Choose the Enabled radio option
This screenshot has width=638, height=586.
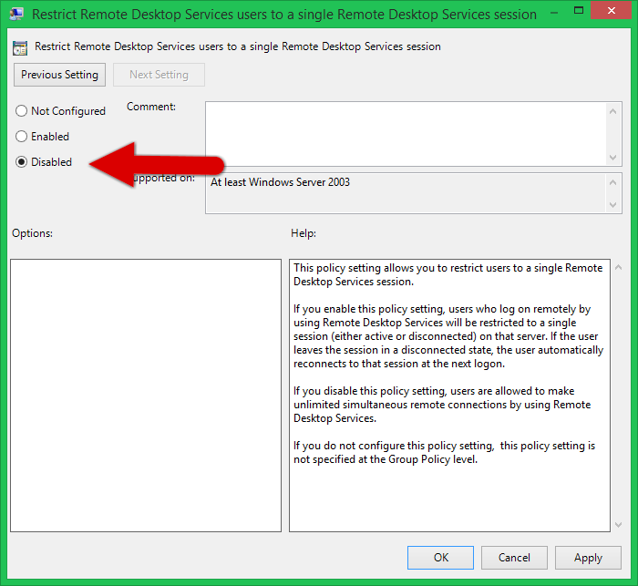coord(22,137)
